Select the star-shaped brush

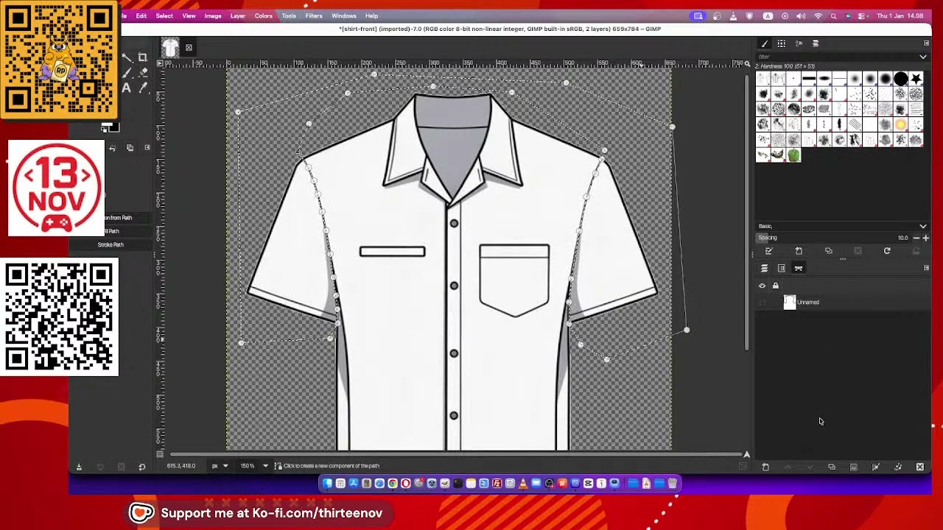[x=916, y=79]
